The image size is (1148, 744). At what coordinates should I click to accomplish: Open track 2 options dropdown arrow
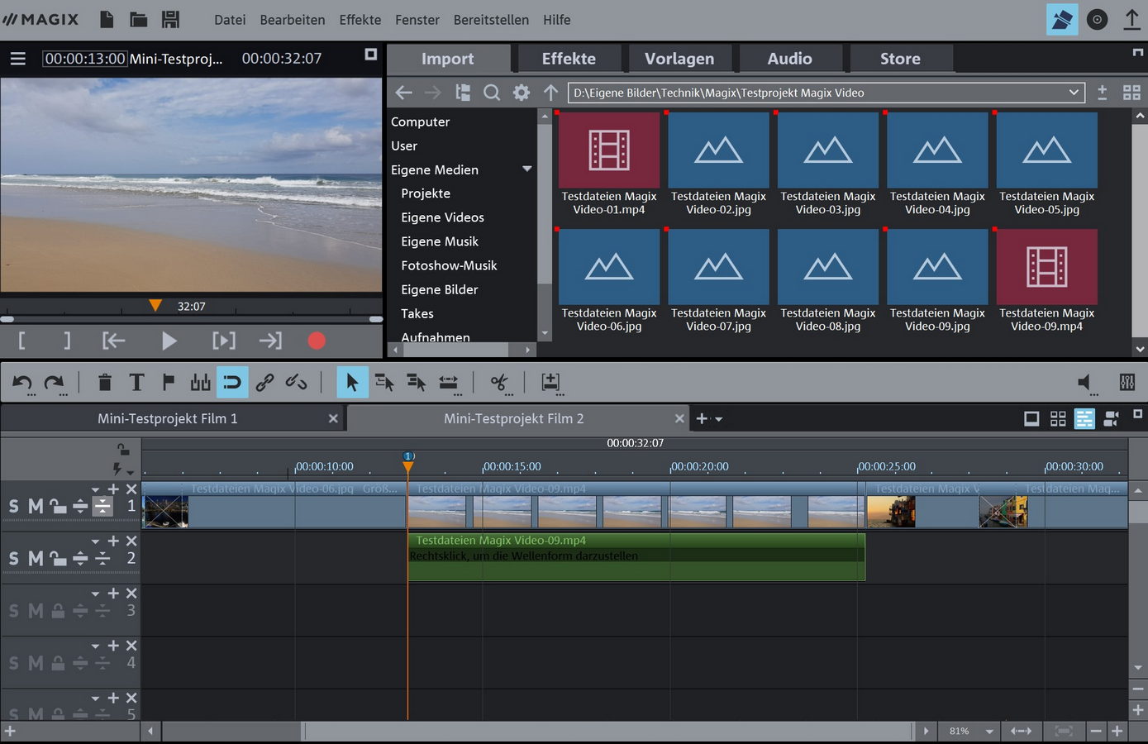(95, 541)
